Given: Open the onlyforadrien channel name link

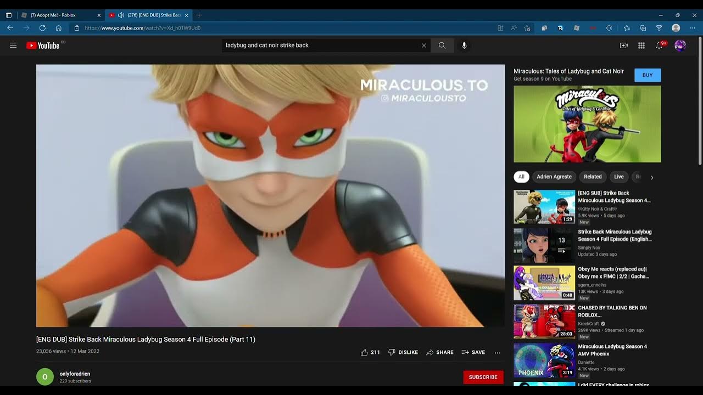Looking at the screenshot, I should (x=75, y=374).
